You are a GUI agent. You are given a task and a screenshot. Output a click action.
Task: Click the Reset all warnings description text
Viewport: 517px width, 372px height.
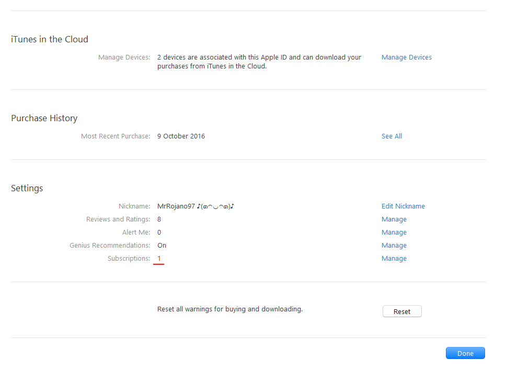229,309
